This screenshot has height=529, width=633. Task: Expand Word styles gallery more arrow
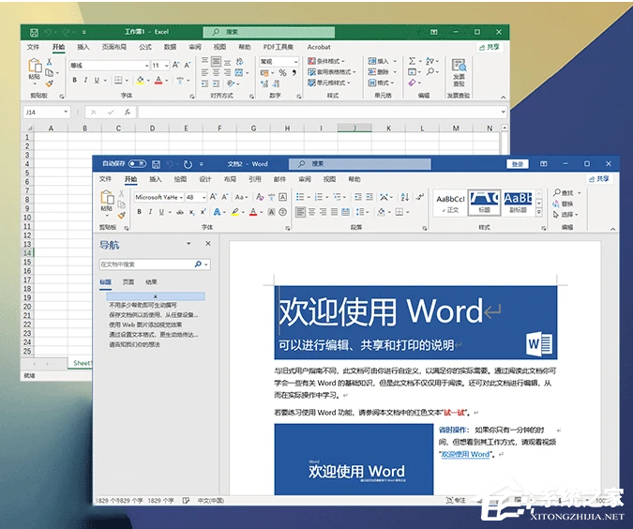click(538, 212)
